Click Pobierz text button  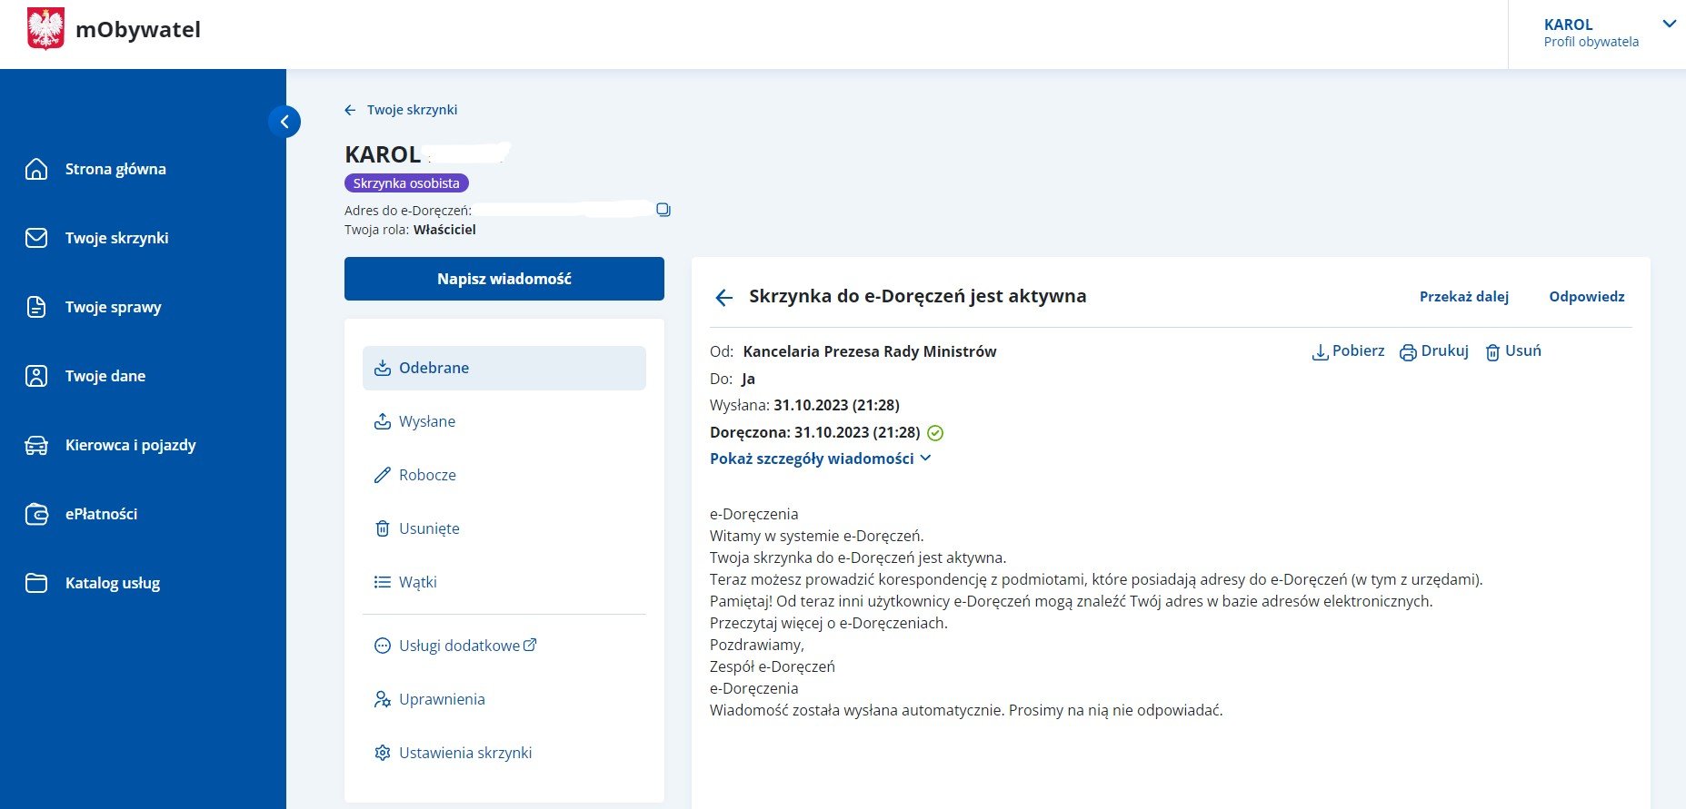pos(1359,351)
